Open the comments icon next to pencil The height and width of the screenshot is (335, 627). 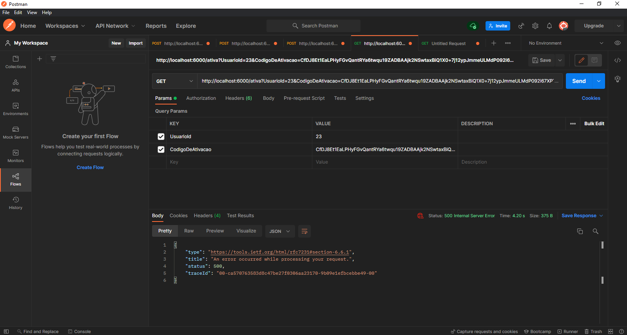tap(594, 60)
